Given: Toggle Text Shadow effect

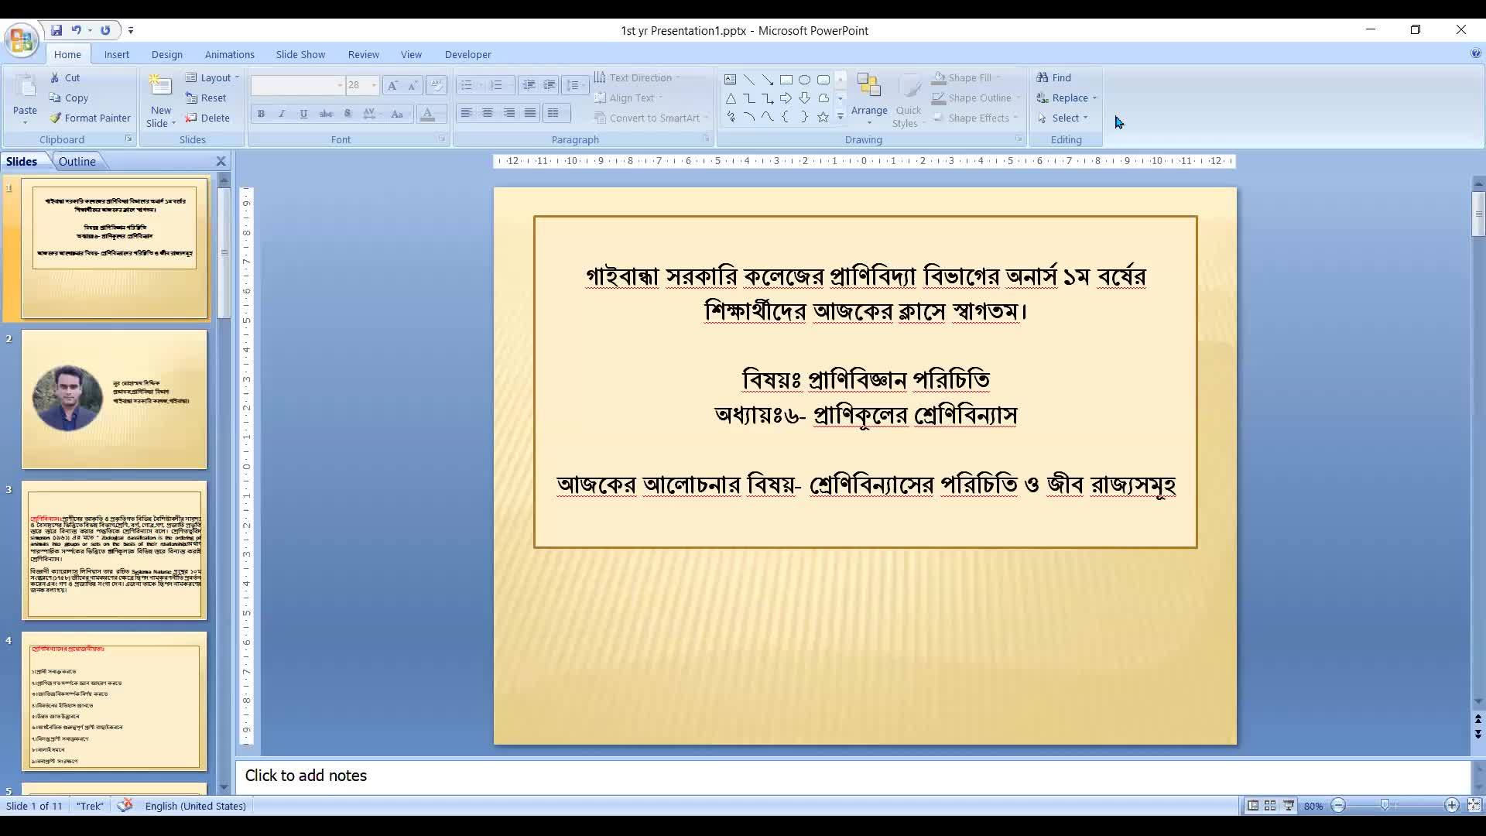Looking at the screenshot, I should [x=348, y=114].
